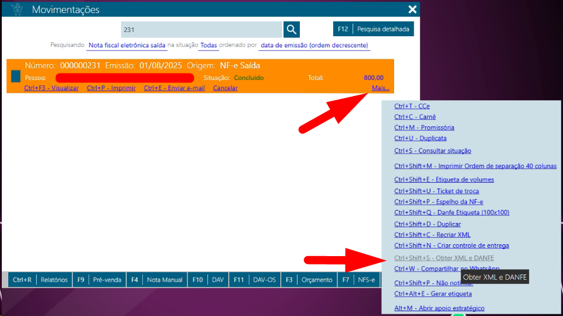Image resolution: width=563 pixels, height=316 pixels.
Task: Click the F9 Pré-venda toolbar button
Action: coord(98,280)
